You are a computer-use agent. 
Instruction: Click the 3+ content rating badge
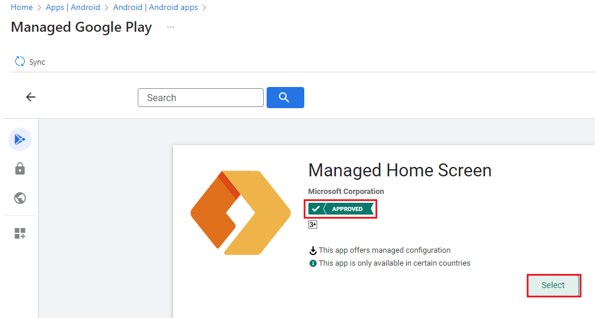click(x=313, y=225)
